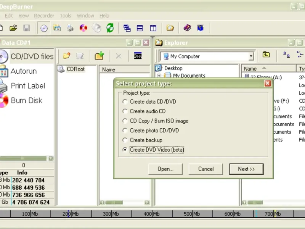Open the Burn Disk section
305x229 pixels.
[x=26, y=100]
